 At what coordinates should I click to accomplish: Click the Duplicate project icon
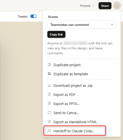(x=49, y=64)
